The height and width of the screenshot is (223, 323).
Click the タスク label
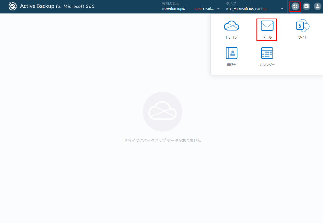[231, 4]
